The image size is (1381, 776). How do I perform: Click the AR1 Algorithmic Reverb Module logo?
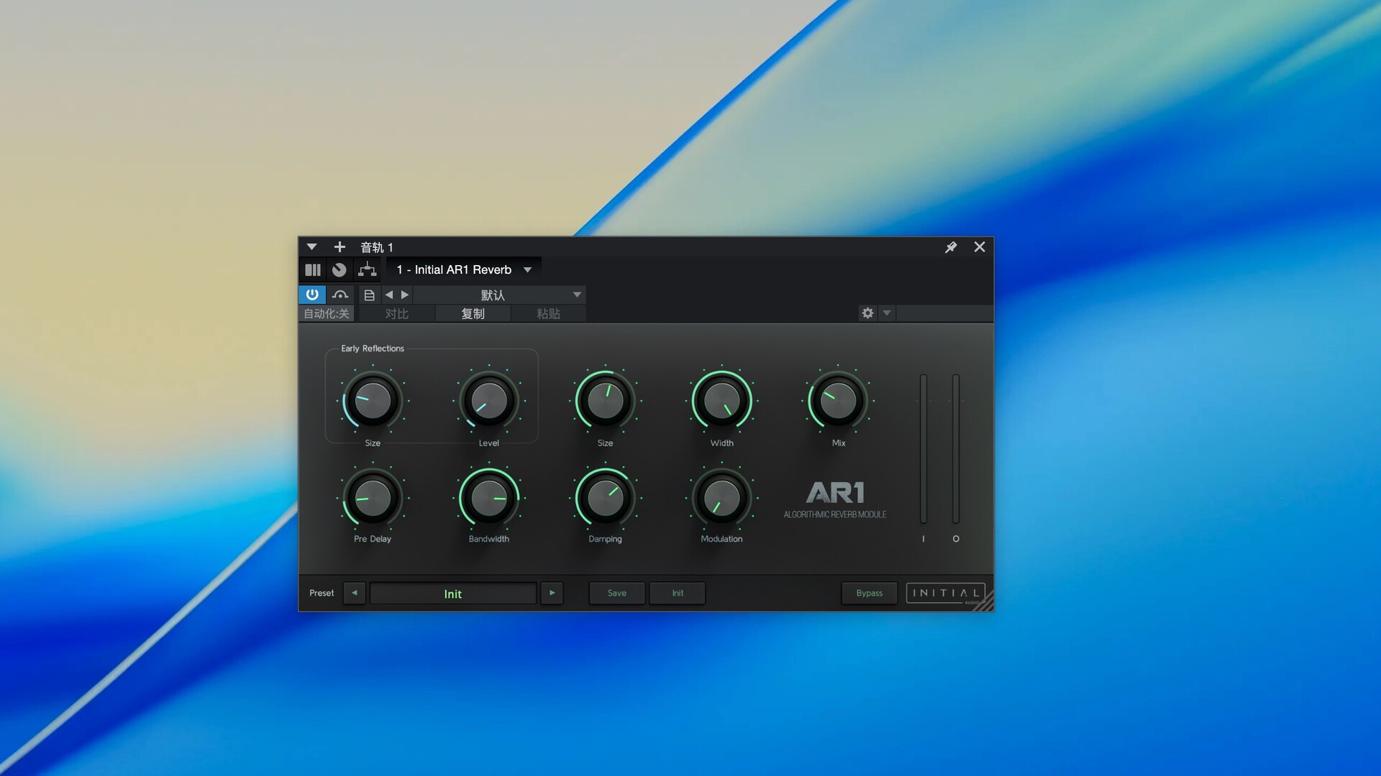point(835,499)
